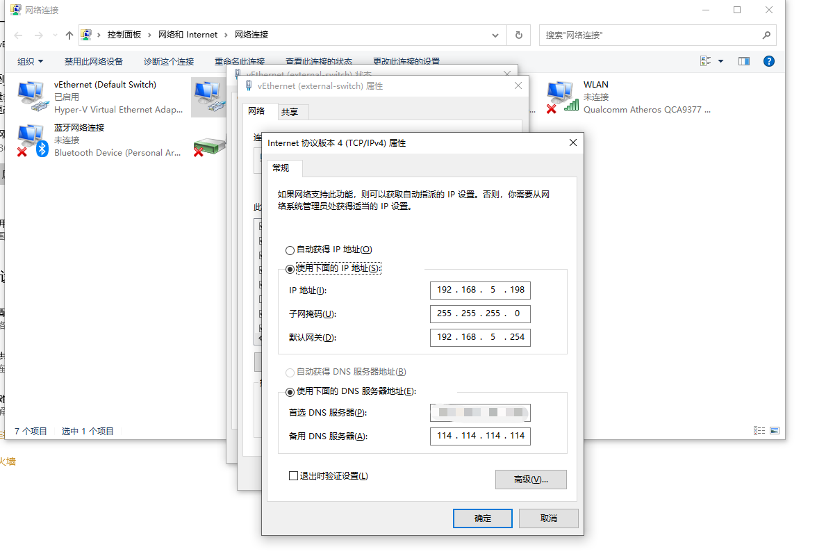The height and width of the screenshot is (556, 817).
Task: Change view using the view layout icon
Action: (706, 61)
